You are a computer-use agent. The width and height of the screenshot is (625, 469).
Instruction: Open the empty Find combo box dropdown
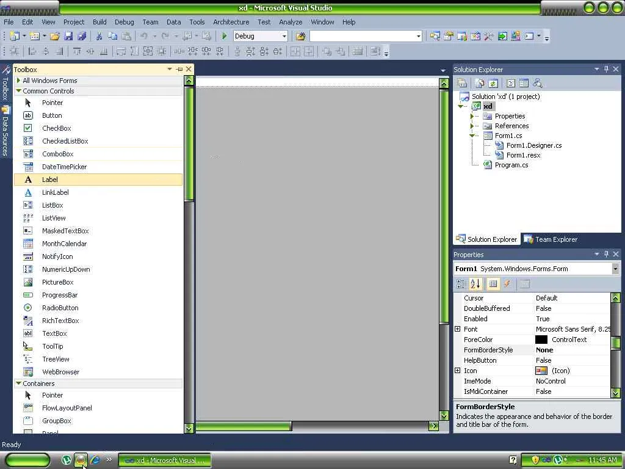(418, 36)
